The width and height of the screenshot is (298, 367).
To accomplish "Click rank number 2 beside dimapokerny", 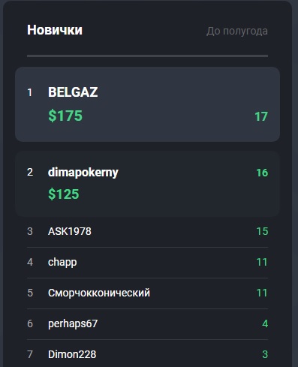I will coord(30,173).
